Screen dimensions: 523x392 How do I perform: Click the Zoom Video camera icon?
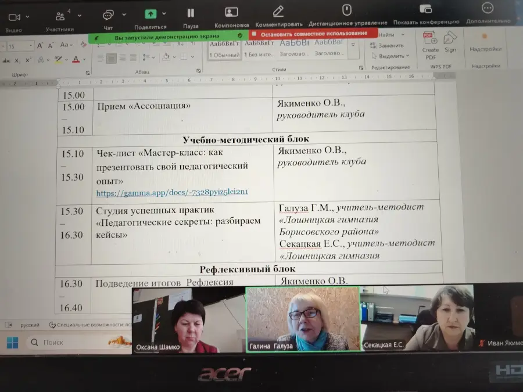pyautogui.click(x=15, y=17)
